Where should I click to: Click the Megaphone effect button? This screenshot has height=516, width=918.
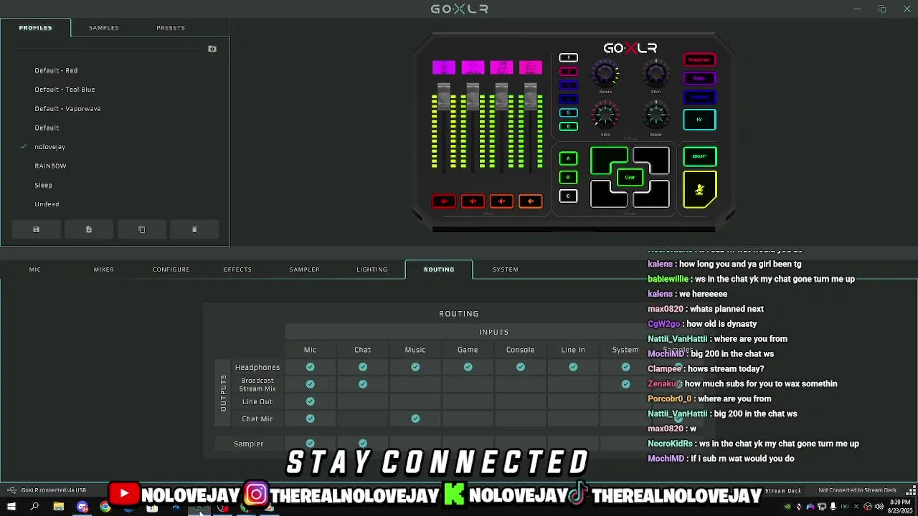click(x=699, y=59)
